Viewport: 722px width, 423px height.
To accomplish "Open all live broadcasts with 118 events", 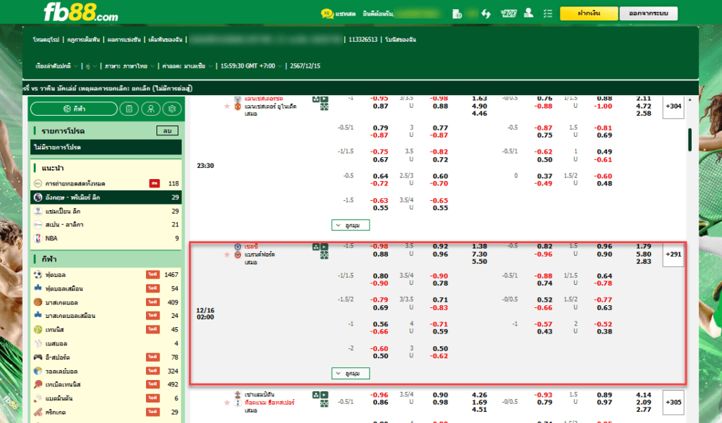I will coord(106,183).
